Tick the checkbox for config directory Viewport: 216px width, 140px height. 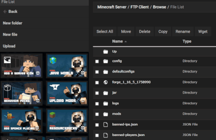(97, 61)
